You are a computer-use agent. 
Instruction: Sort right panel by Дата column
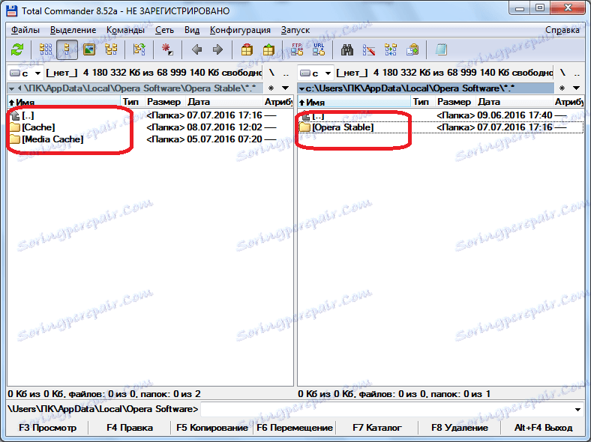tap(514, 102)
